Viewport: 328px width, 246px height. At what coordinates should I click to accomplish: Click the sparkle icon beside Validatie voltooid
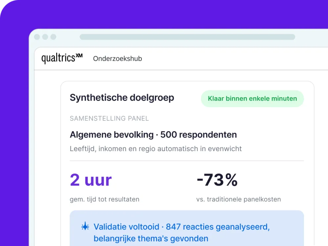[x=85, y=226]
